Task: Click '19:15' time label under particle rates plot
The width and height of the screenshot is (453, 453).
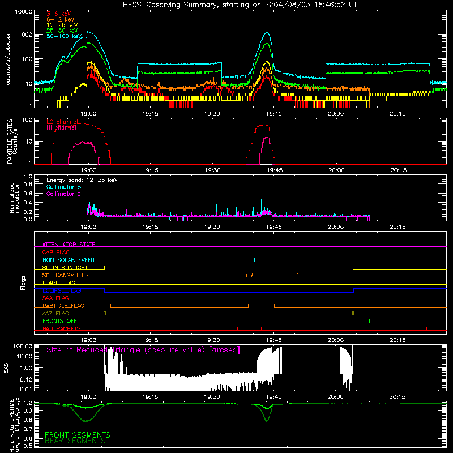Action: point(150,170)
